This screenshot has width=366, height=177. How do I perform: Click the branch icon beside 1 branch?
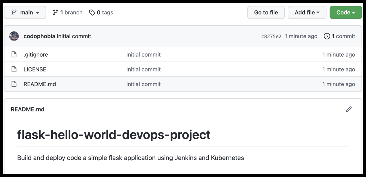tap(55, 12)
